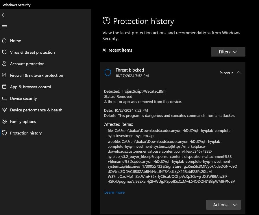The width and height of the screenshot is (259, 215).
Task: Click the Firewall & network protection icon
Action: click(x=4, y=75)
